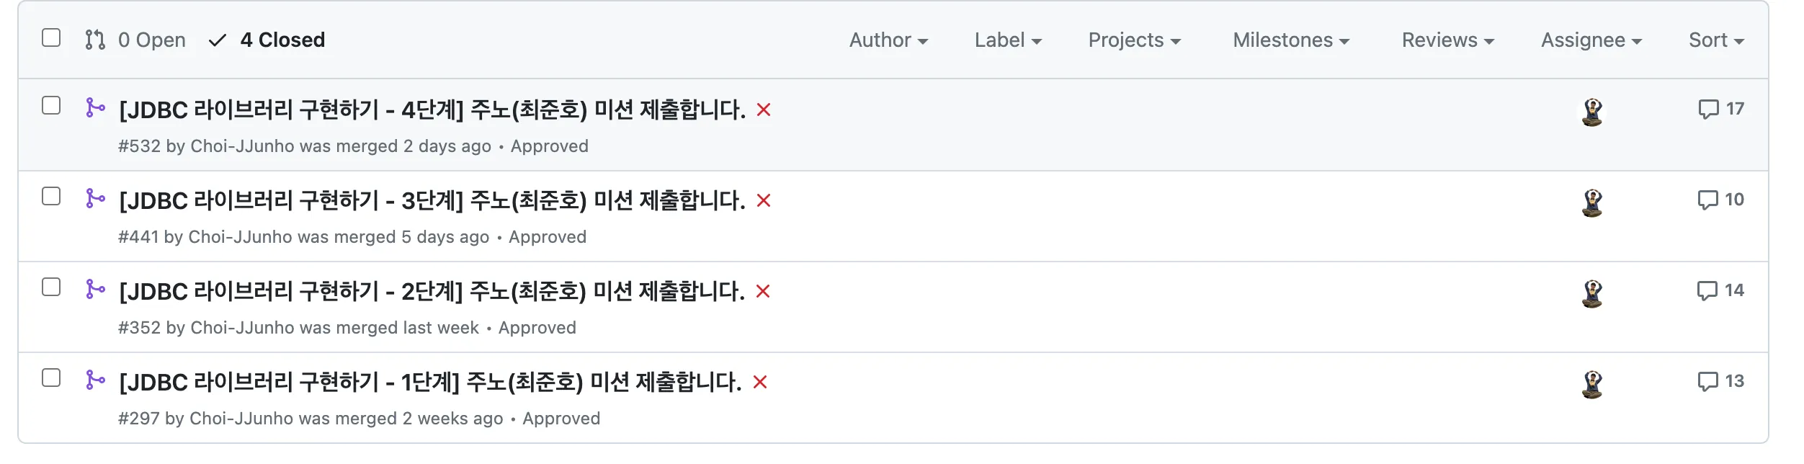This screenshot has width=1804, height=464.
Task: Toggle the select-all pull requests checkbox
Action: pyautogui.click(x=51, y=38)
